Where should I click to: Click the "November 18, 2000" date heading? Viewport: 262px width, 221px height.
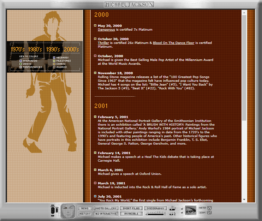pos(115,73)
